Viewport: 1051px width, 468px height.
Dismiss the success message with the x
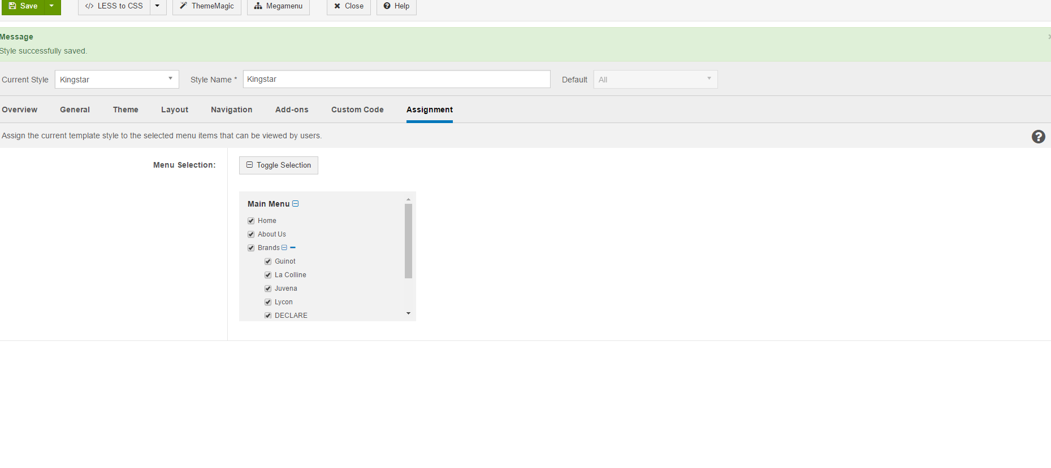point(1049,37)
